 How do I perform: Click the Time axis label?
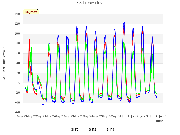(159, 121)
